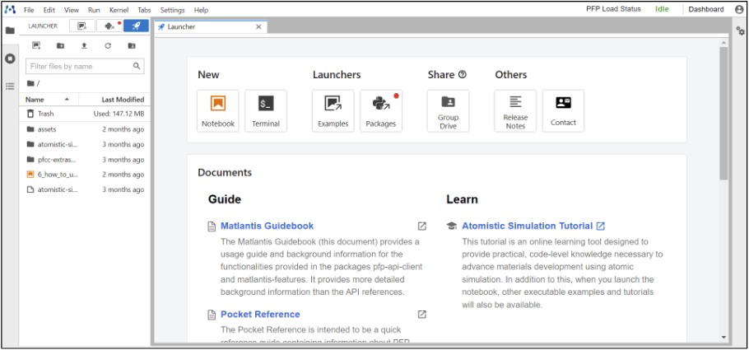The height and width of the screenshot is (350, 749).
Task: Refresh the file browser list
Action: click(108, 45)
